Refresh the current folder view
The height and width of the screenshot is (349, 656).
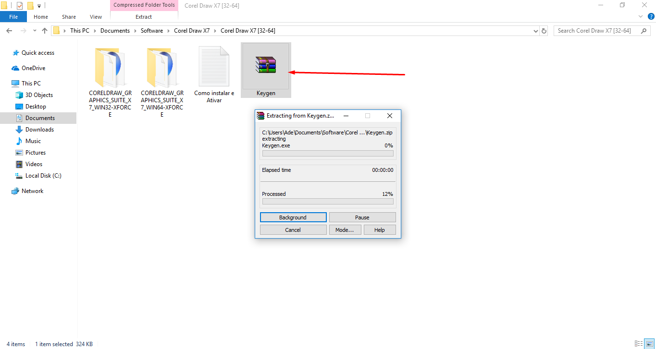coord(544,31)
